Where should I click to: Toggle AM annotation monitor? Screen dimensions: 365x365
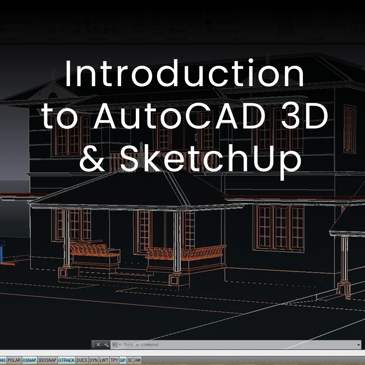(138, 360)
